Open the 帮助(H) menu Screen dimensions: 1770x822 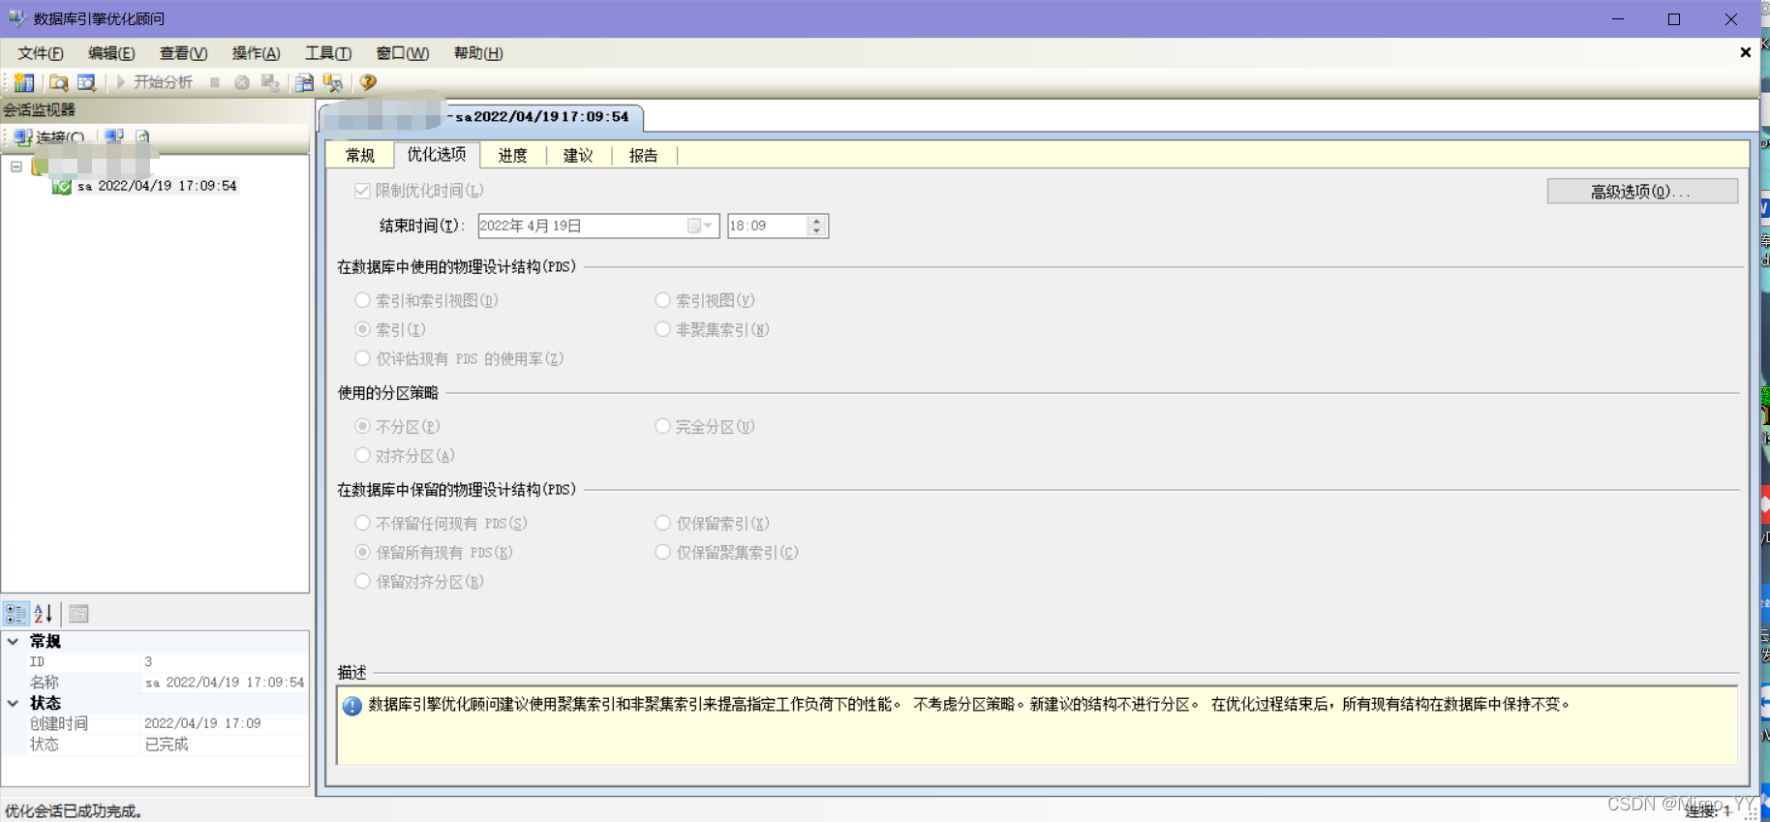point(478,53)
